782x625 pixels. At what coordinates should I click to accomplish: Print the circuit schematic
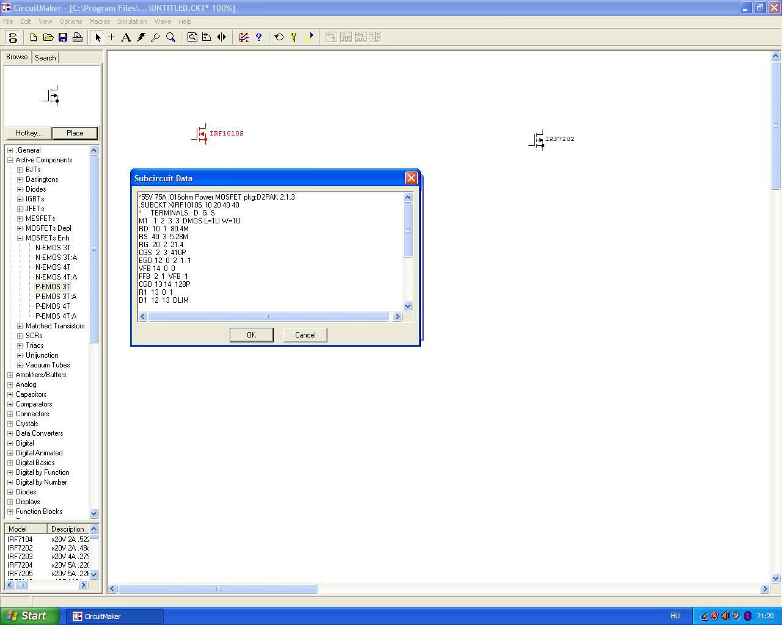pos(78,37)
